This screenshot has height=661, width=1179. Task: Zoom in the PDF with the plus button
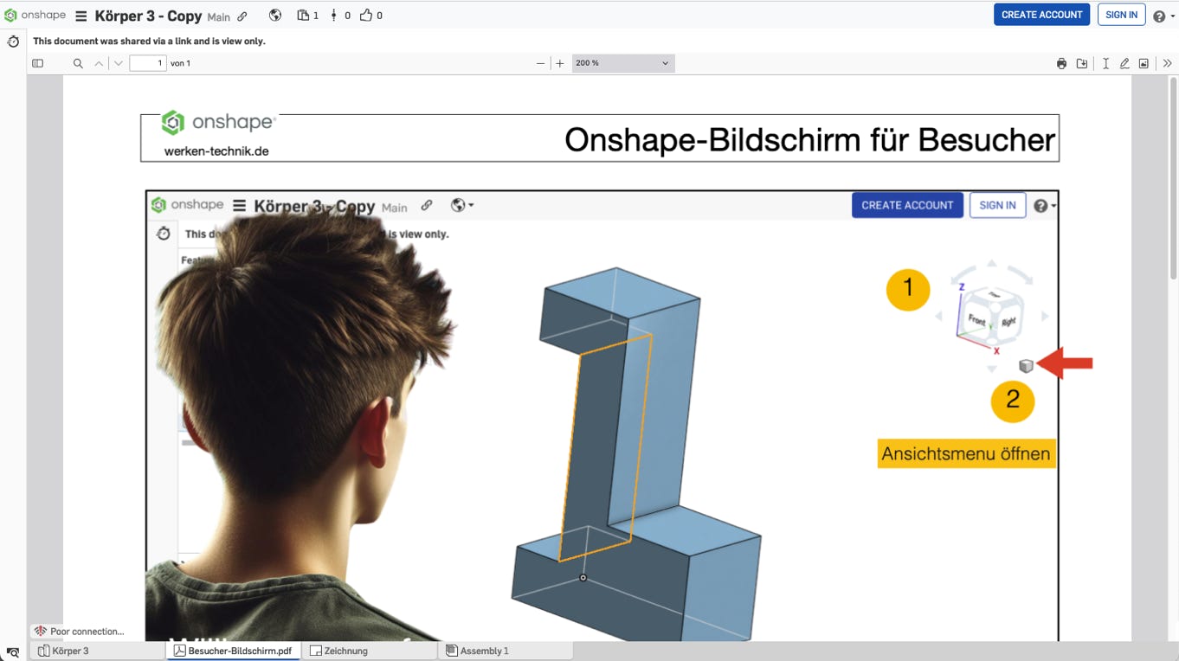560,63
